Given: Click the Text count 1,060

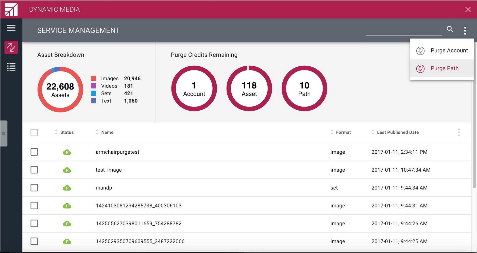Looking at the screenshot, I should (x=131, y=101).
